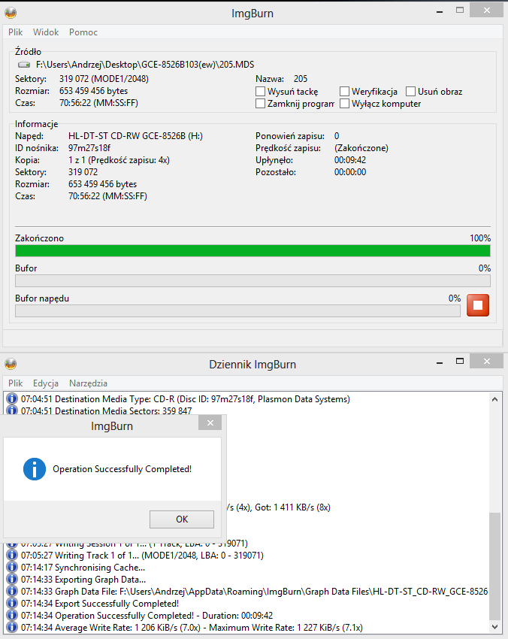Click info icon on Destination Media Type row
Image resolution: width=508 pixels, height=639 pixels.
(12, 398)
